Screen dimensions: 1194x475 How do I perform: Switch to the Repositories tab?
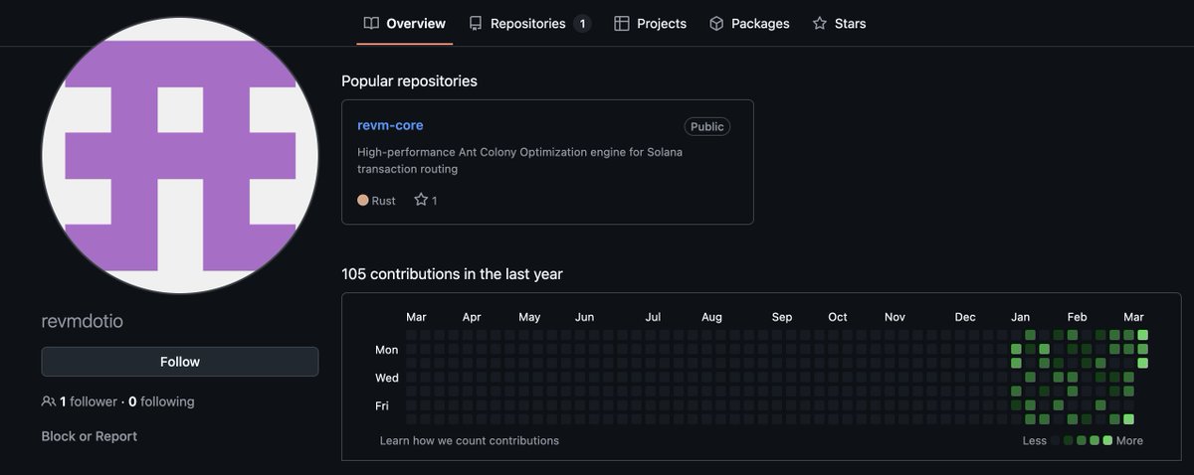coord(529,23)
